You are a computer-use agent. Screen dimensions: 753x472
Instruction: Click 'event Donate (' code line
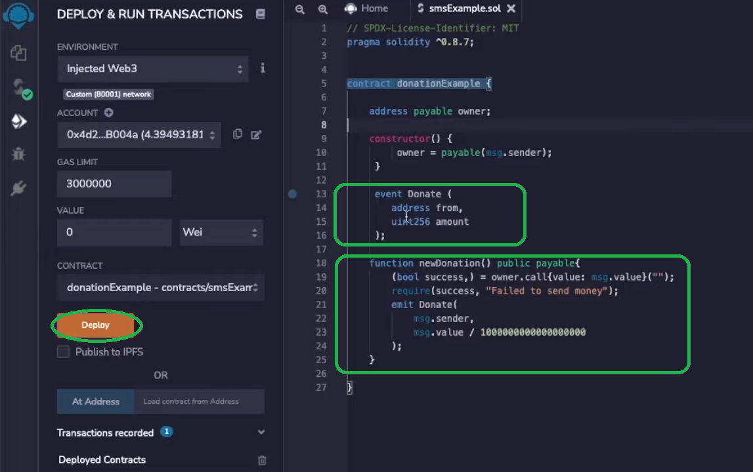(x=413, y=194)
